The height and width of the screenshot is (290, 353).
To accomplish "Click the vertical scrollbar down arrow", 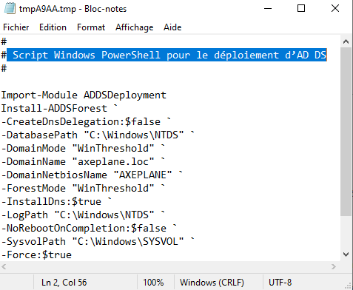I will point(346,254).
